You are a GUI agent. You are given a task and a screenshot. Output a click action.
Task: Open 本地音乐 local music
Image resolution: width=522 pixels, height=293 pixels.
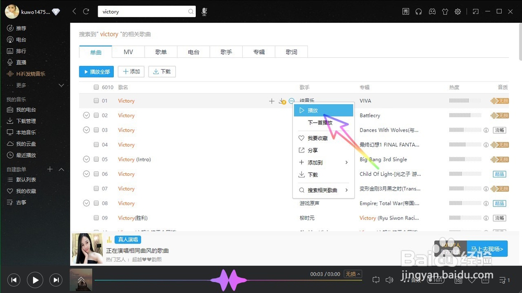(21, 132)
